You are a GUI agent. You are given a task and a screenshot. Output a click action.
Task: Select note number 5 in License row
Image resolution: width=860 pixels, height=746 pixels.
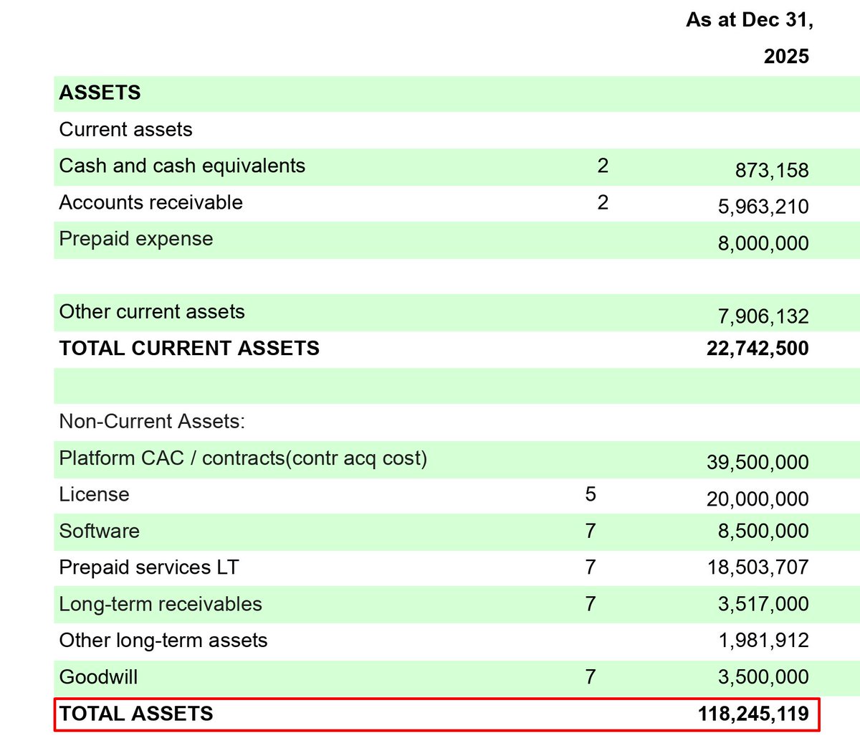point(591,494)
